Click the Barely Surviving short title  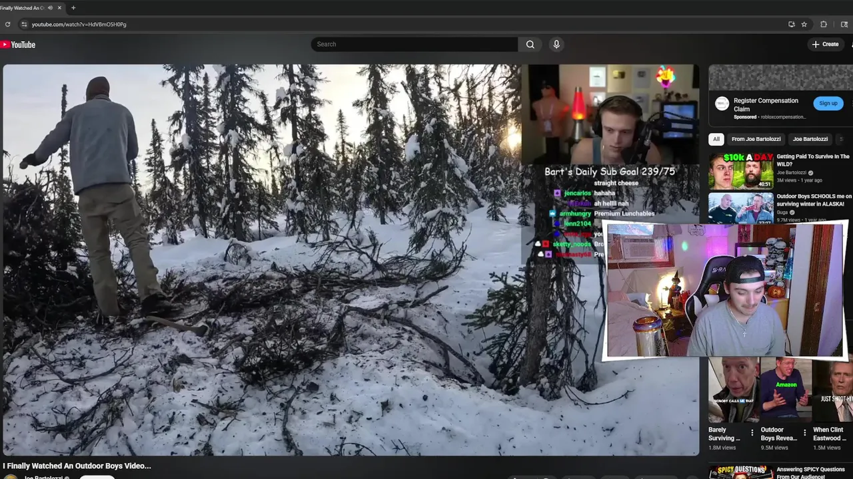click(724, 434)
